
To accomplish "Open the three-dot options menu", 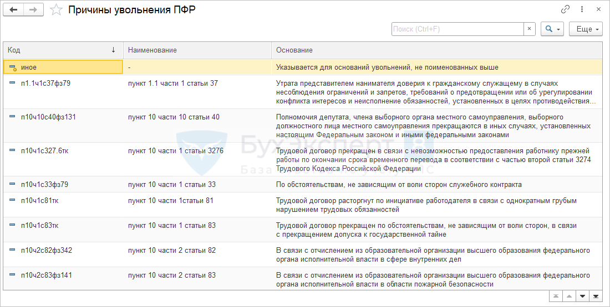I will click(x=582, y=9).
